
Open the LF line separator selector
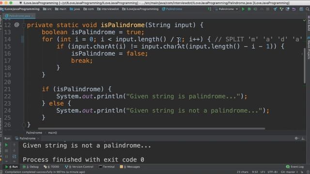point(263,172)
